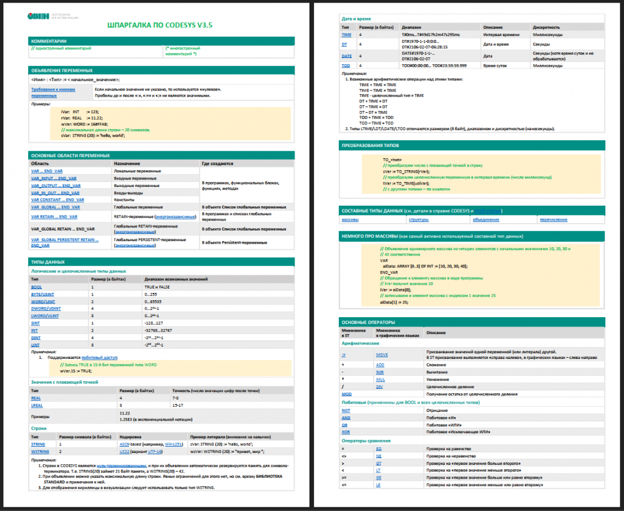
Task: Follow the TOD type link
Action: click(x=346, y=65)
